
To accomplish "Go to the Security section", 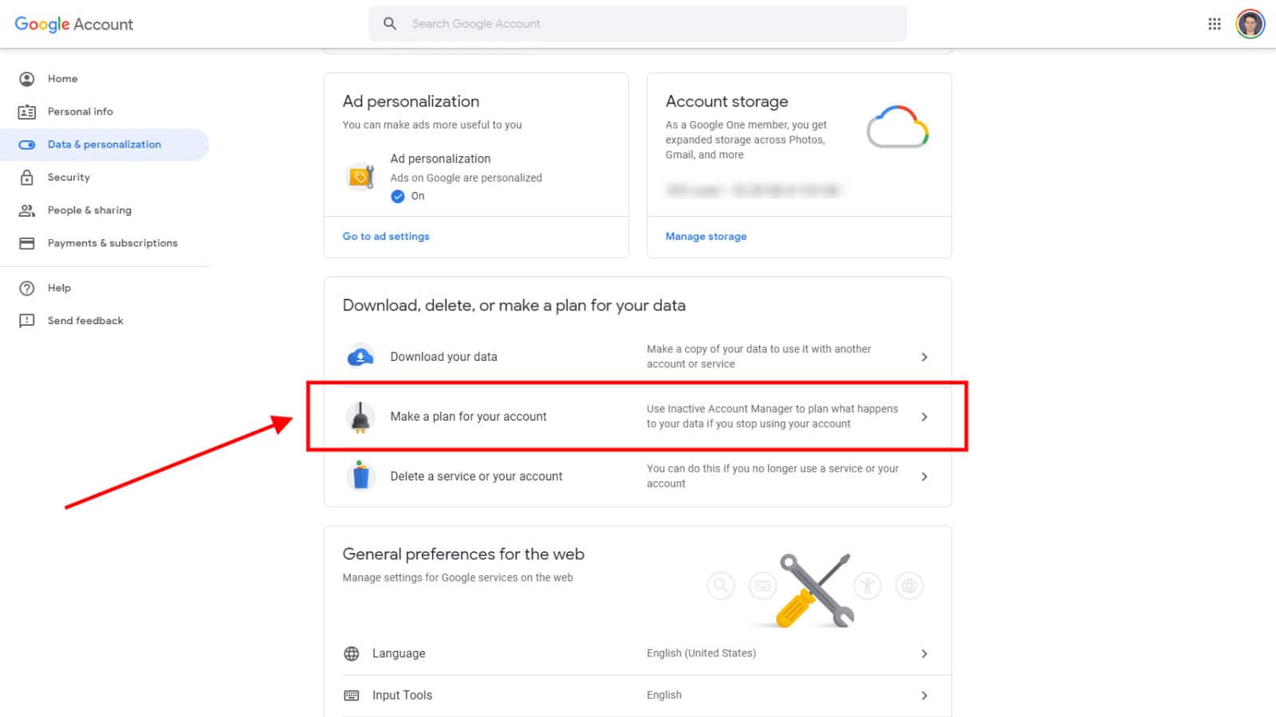I will [x=104, y=177].
